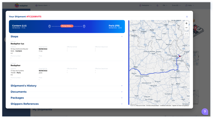214x119 pixels.
Task: Click the Nancy city label on map
Action: [178, 84]
